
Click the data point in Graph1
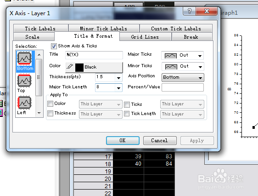point(253,127)
